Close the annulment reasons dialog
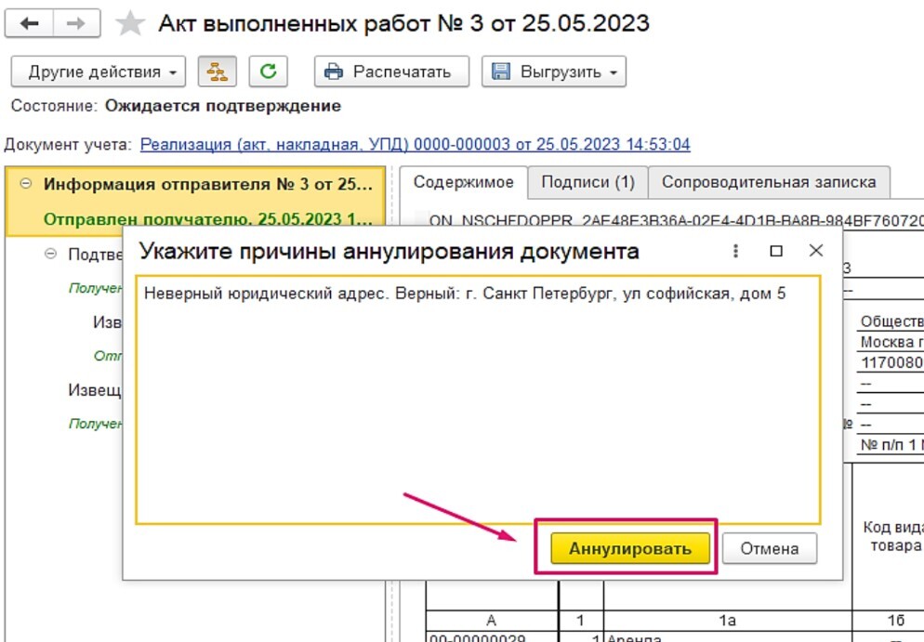 tap(815, 251)
